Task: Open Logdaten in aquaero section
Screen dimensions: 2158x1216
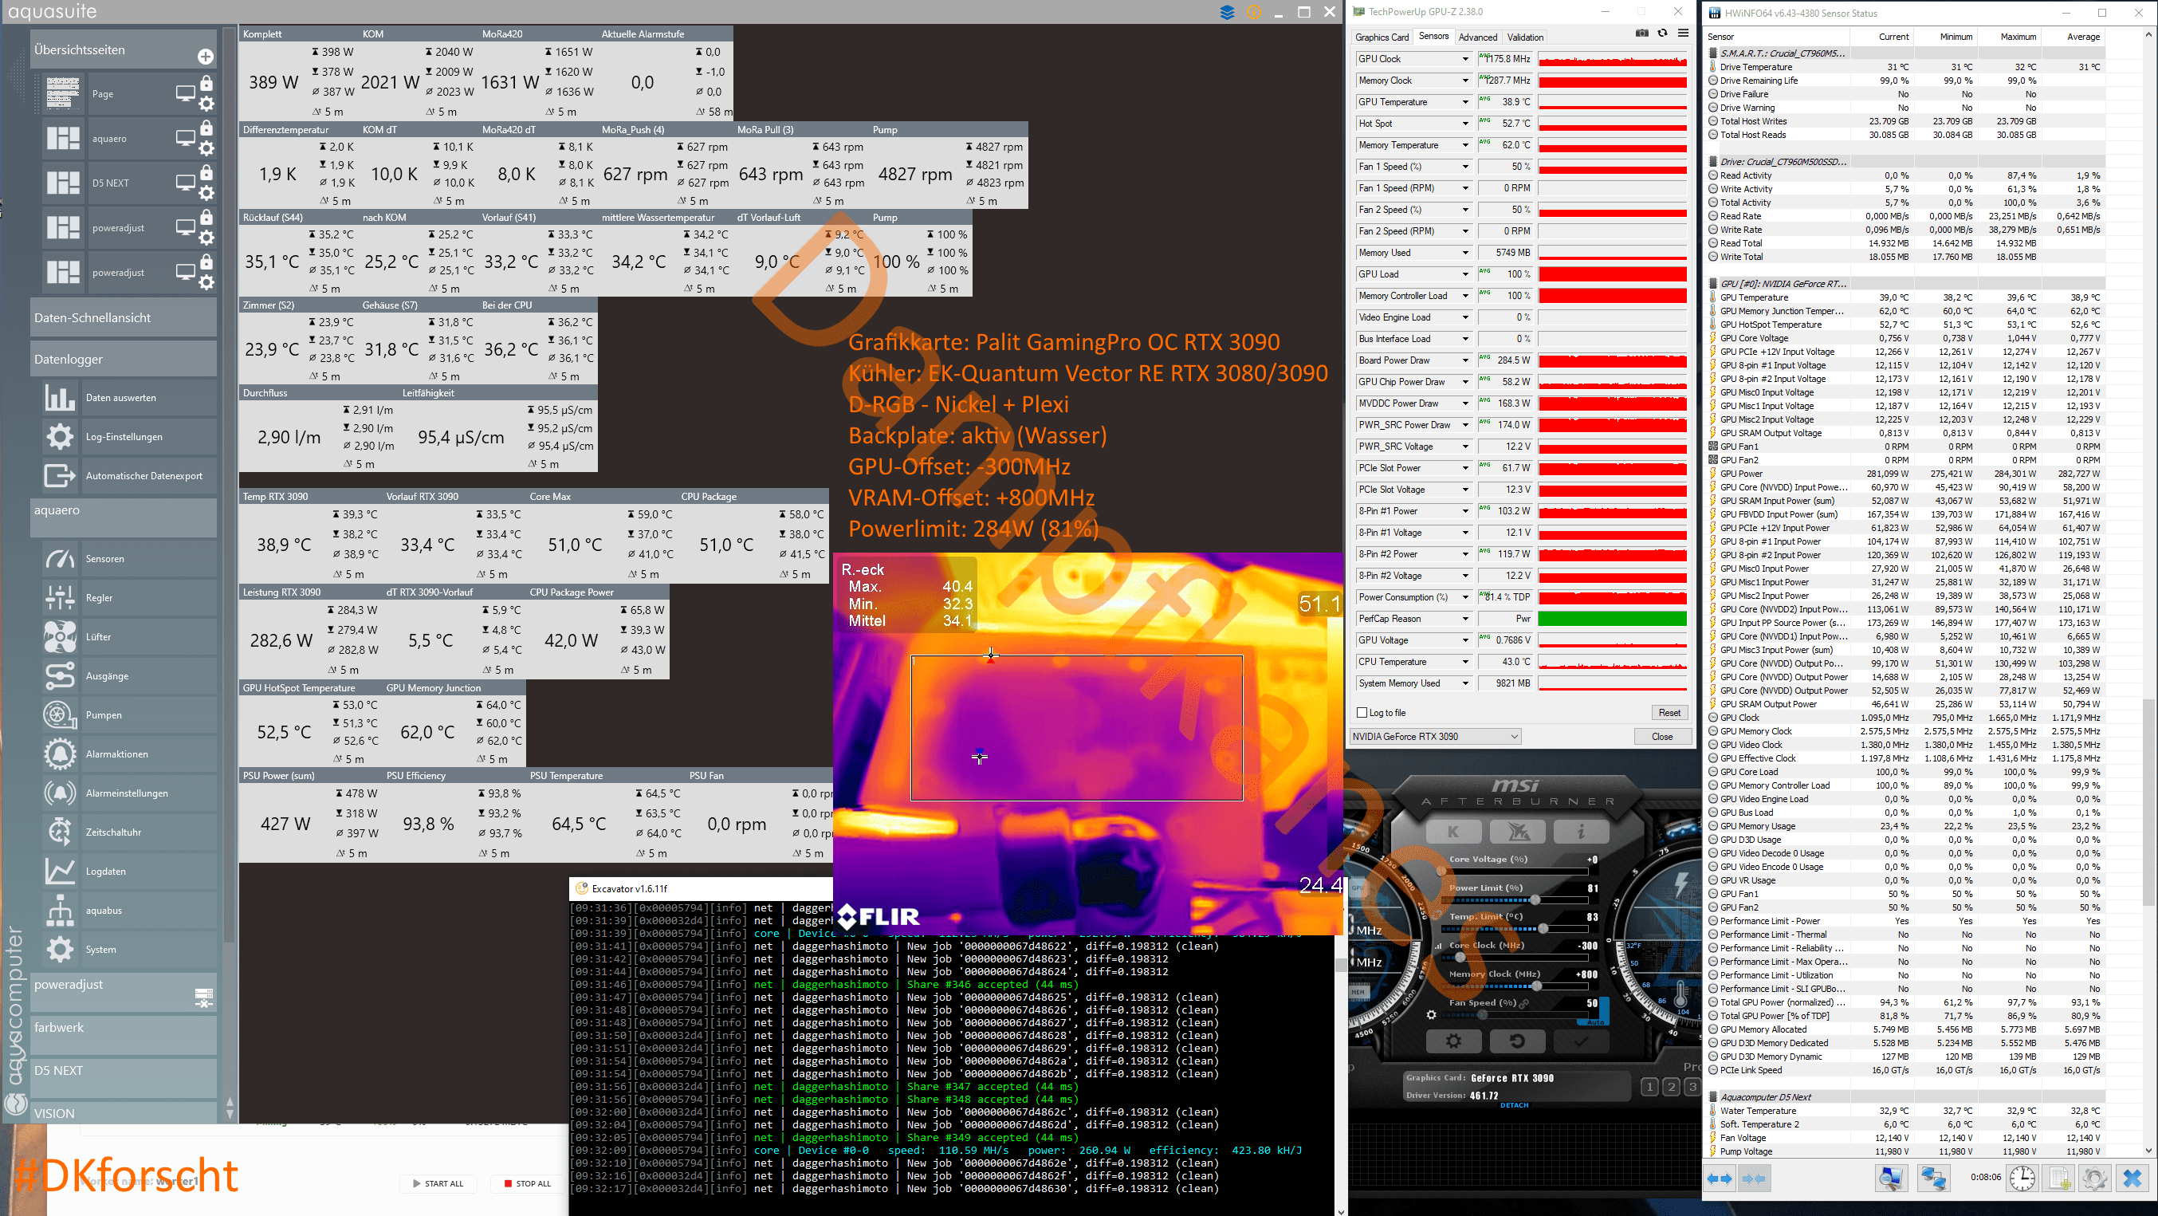Action: click(128, 872)
